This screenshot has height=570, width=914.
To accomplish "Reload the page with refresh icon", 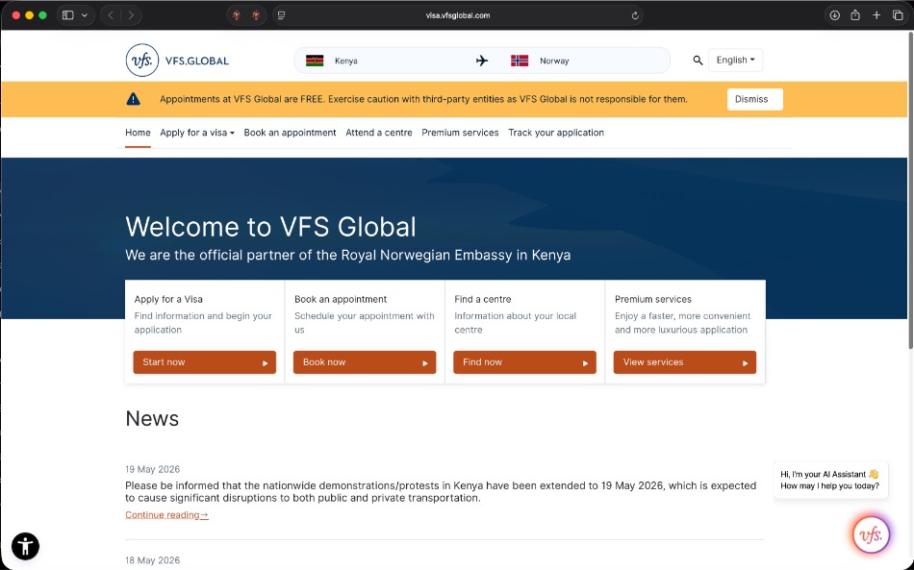I will [635, 15].
